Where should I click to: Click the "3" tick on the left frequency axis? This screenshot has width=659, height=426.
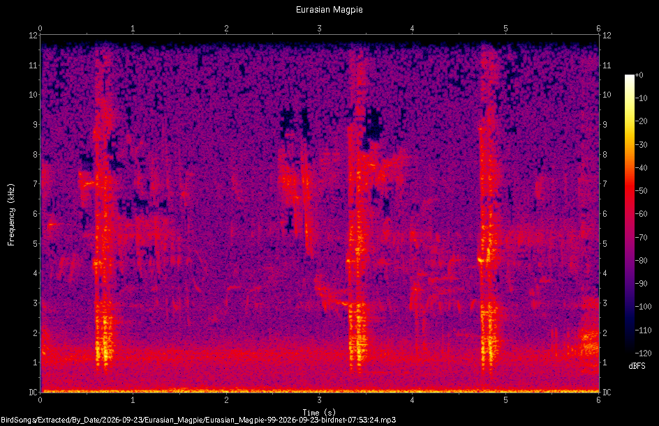click(x=35, y=303)
